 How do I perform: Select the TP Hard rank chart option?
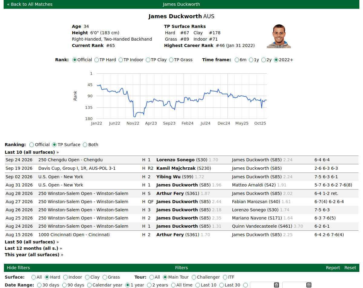coord(97,60)
